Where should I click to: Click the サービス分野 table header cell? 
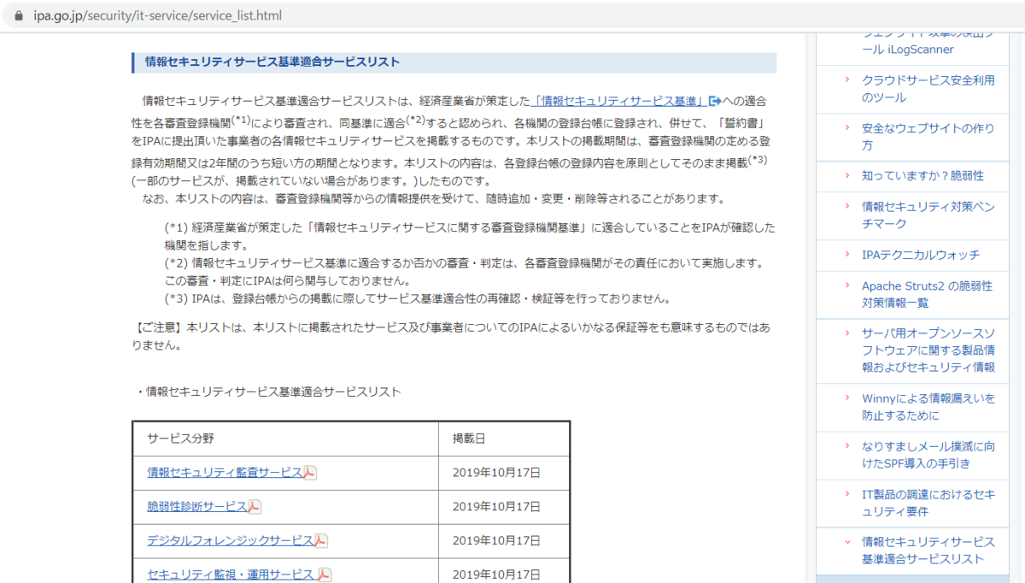[285, 439]
